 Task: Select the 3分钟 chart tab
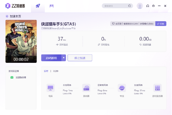coord(56,71)
